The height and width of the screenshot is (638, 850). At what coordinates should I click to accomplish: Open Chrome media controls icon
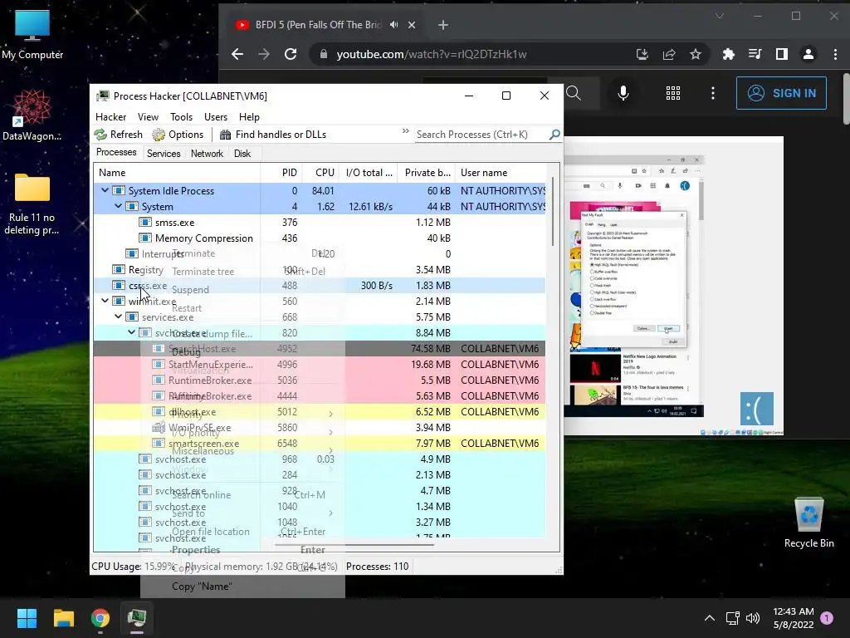755,54
